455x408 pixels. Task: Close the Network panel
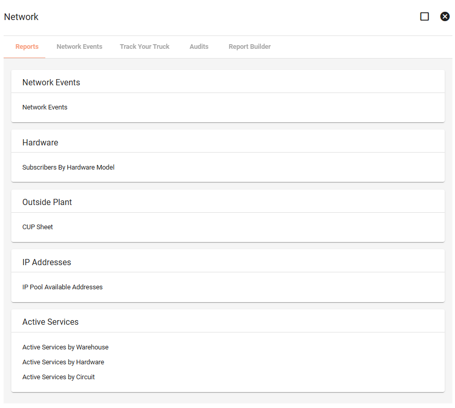point(445,16)
